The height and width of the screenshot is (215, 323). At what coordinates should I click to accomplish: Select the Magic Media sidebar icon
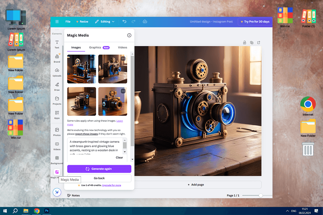[x=57, y=172]
